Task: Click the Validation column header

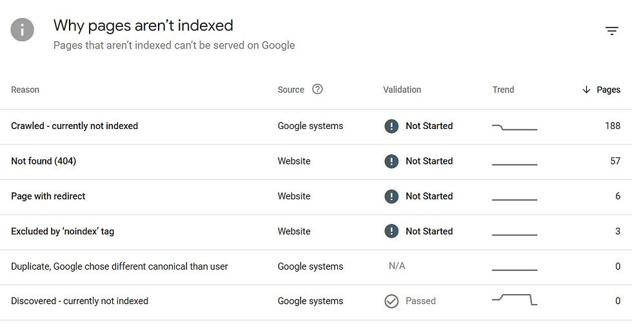Action: (x=402, y=90)
